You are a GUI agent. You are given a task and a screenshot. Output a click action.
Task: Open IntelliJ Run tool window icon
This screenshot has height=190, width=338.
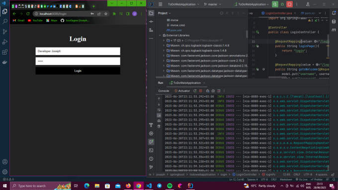click(x=151, y=142)
